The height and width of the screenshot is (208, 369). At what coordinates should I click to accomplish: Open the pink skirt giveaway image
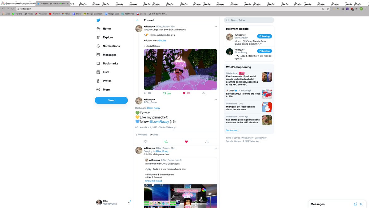pos(181,69)
